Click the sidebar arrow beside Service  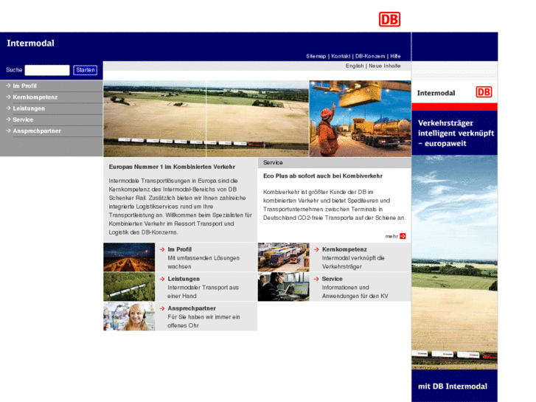8,119
